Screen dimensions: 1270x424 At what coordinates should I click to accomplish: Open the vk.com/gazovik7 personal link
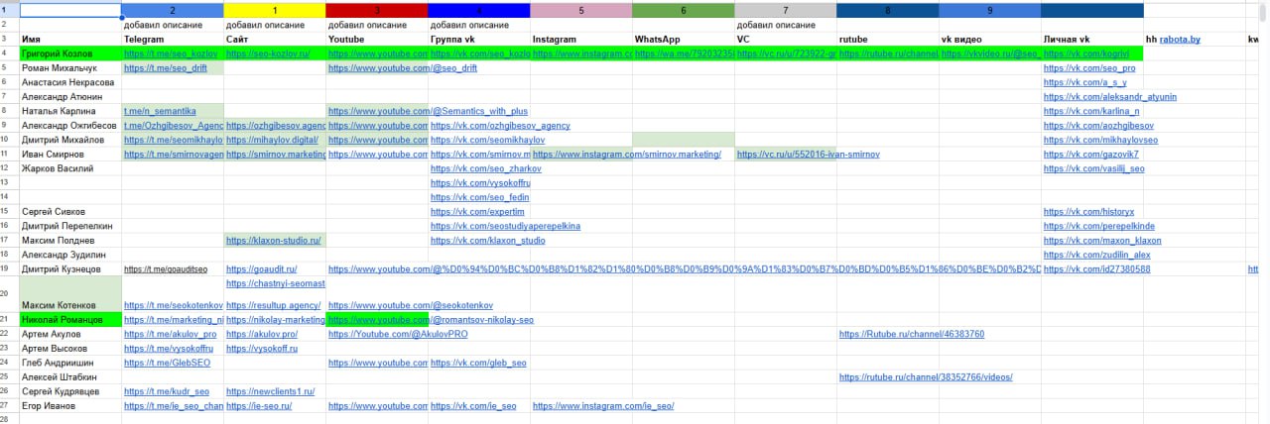point(1092,155)
